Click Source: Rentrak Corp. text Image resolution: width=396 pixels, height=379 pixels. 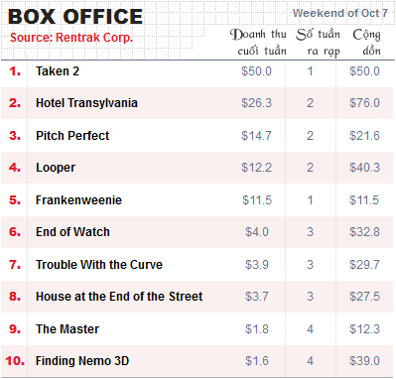point(71,38)
